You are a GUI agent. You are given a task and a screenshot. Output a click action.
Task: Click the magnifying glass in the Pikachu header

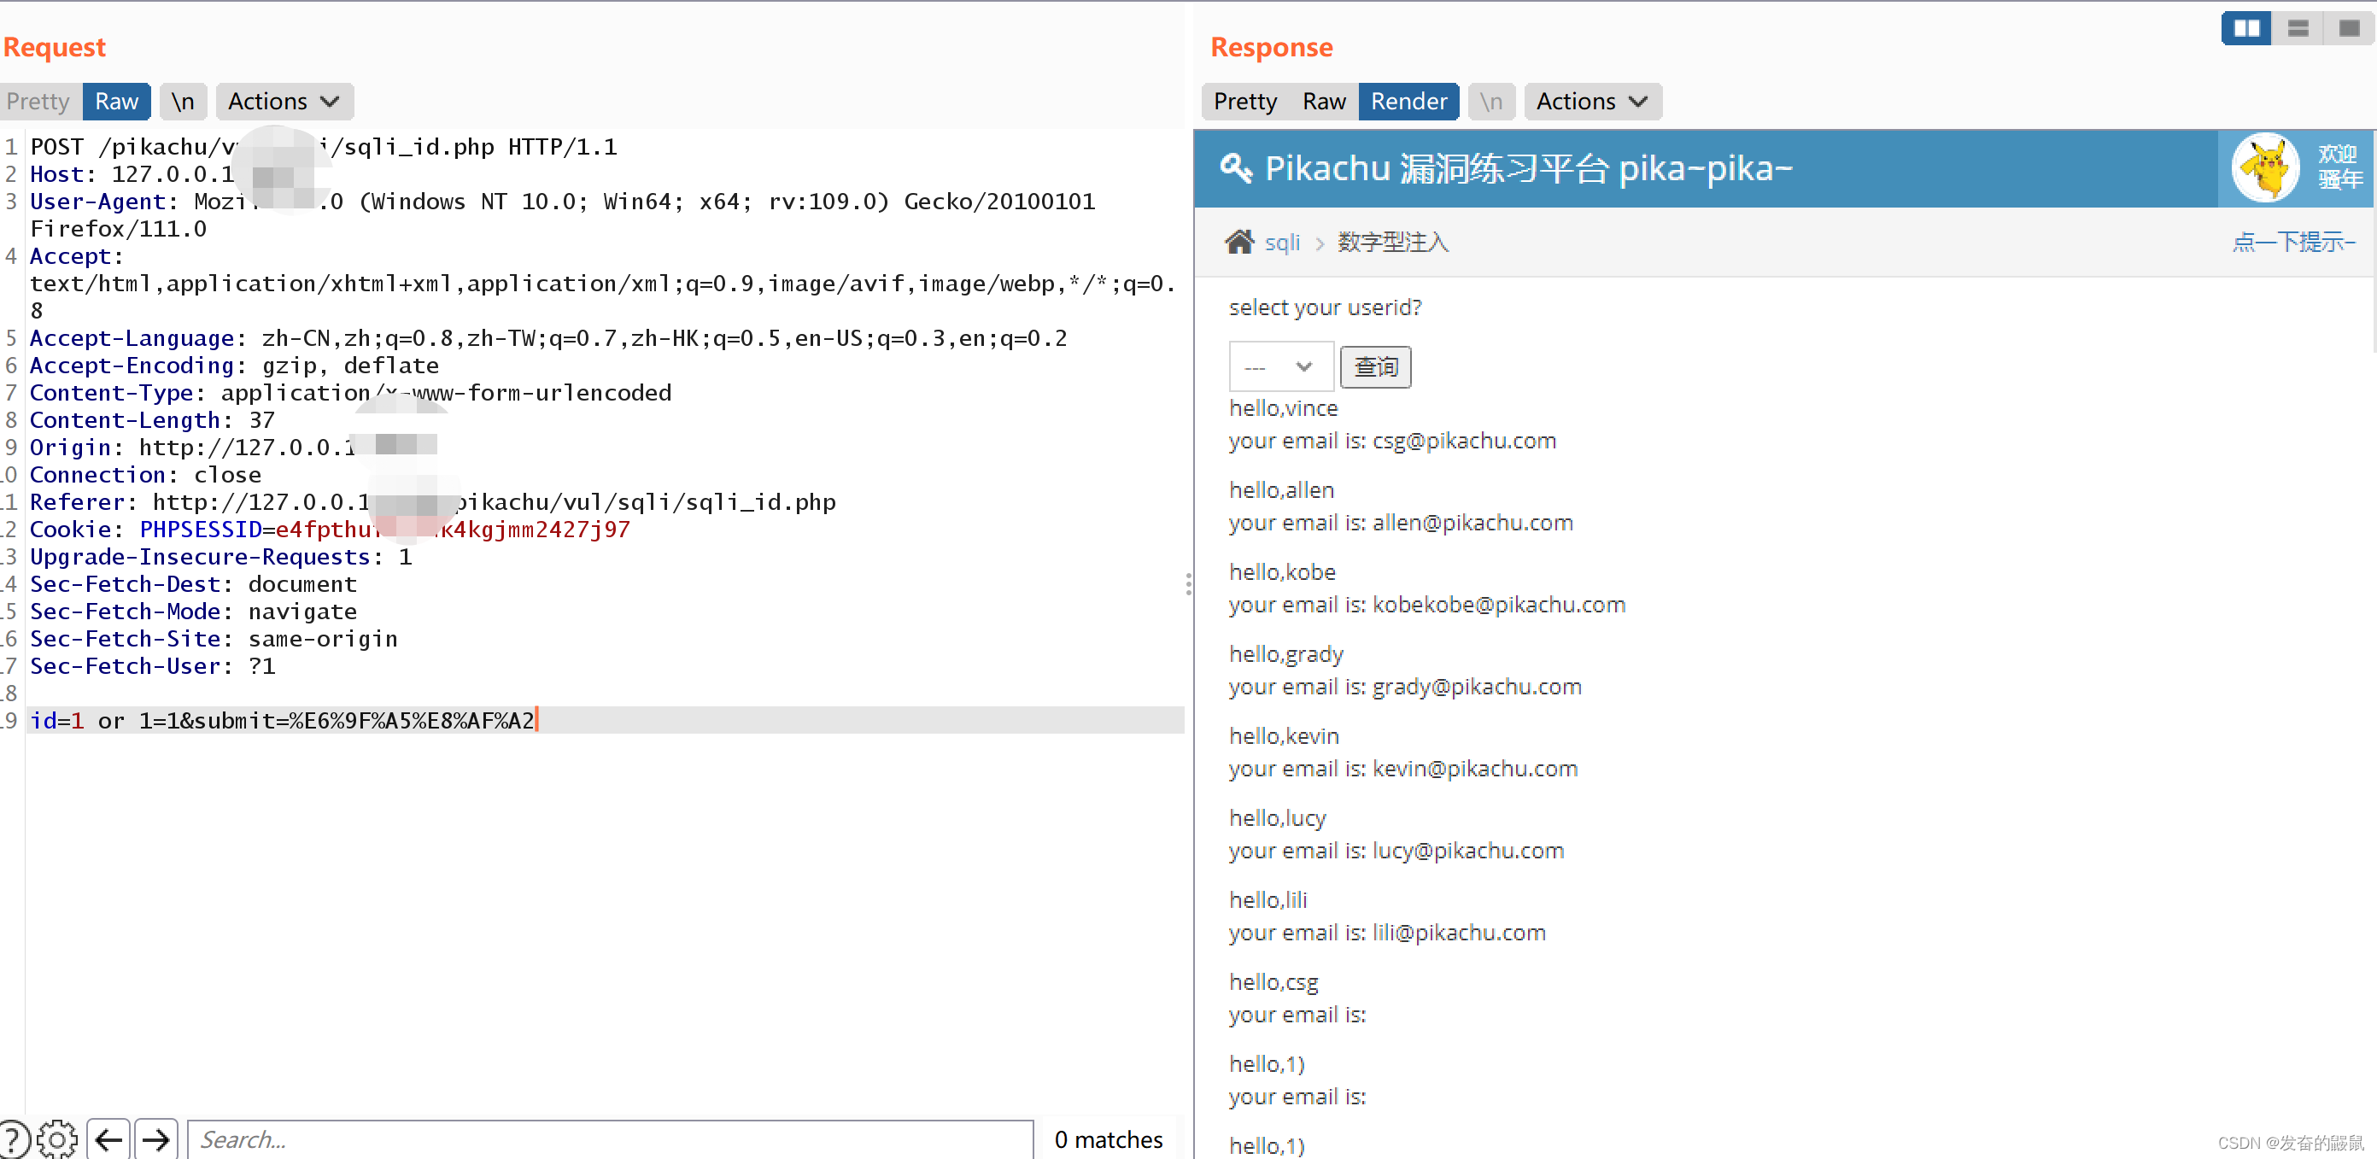pos(1237,168)
